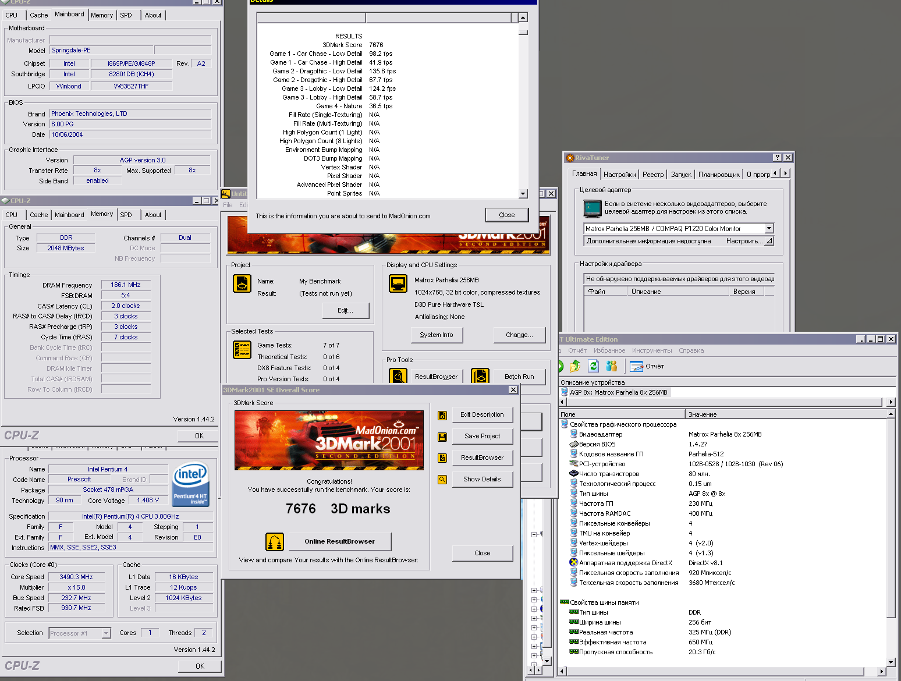This screenshot has height=681, width=901.
Task: Open the Настроить customize dropdown in RivaTuner
Action: (769, 241)
